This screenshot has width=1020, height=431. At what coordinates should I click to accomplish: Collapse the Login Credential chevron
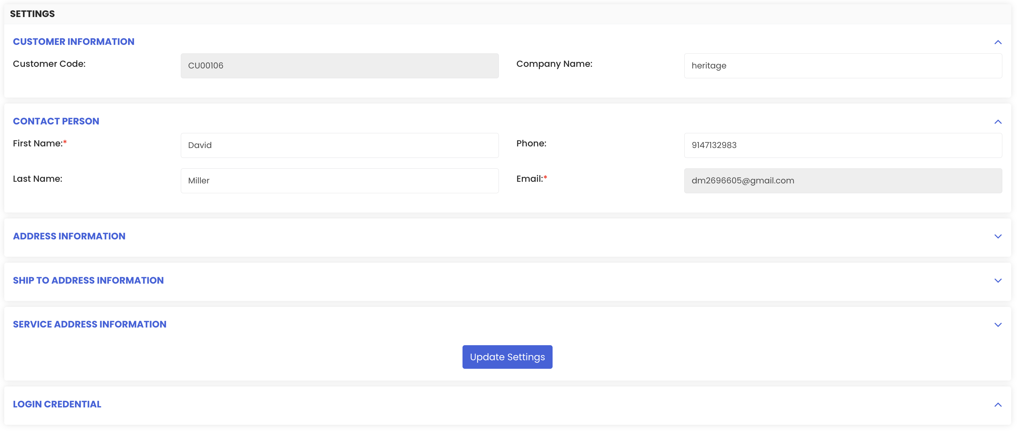997,404
